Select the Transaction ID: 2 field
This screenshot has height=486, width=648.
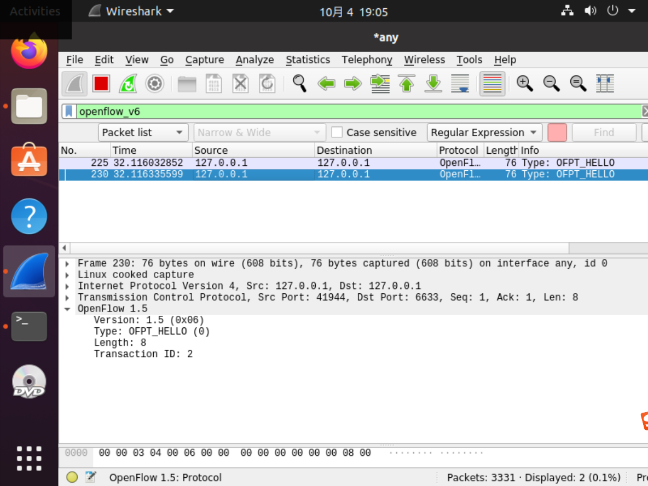pyautogui.click(x=143, y=354)
